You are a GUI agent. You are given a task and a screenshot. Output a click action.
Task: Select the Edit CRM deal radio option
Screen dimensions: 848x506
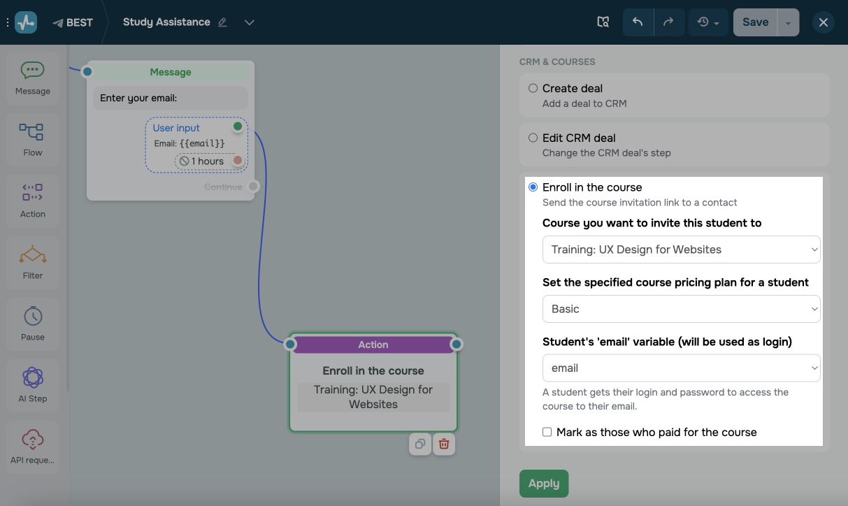coord(533,138)
